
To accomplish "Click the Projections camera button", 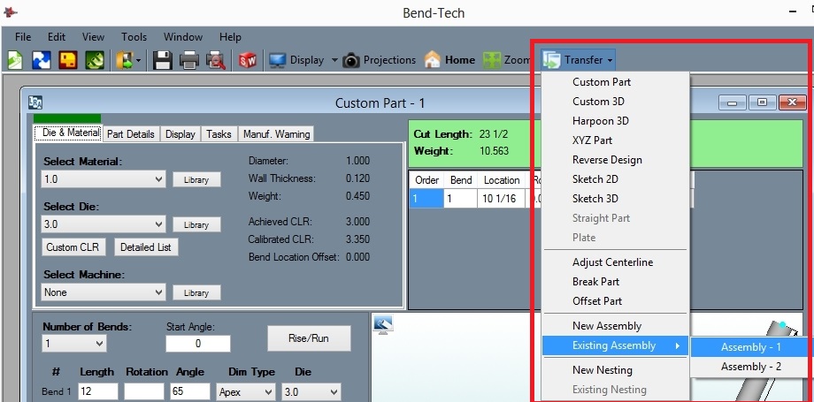I will click(380, 60).
